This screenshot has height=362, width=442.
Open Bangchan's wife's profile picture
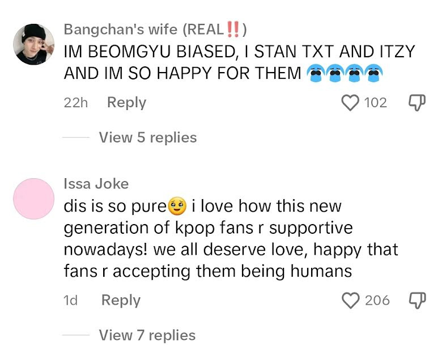[33, 44]
